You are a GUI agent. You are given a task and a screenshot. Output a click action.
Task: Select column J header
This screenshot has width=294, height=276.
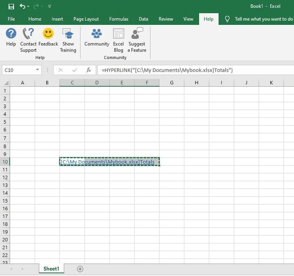coord(247,83)
